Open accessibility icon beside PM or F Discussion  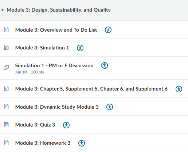[x=105, y=65]
